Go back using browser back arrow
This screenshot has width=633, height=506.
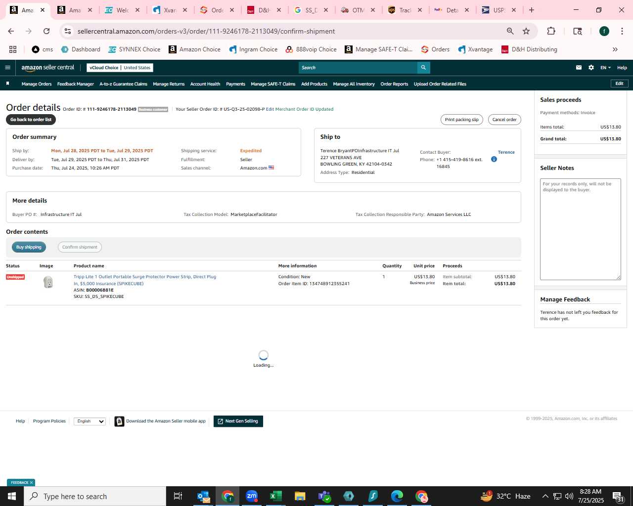click(11, 31)
